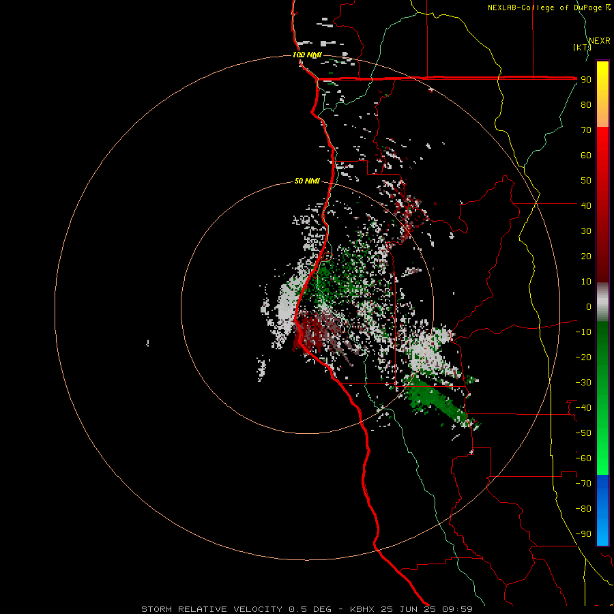
Task: Select the -70 value on velocity scale
Action: [x=583, y=483]
